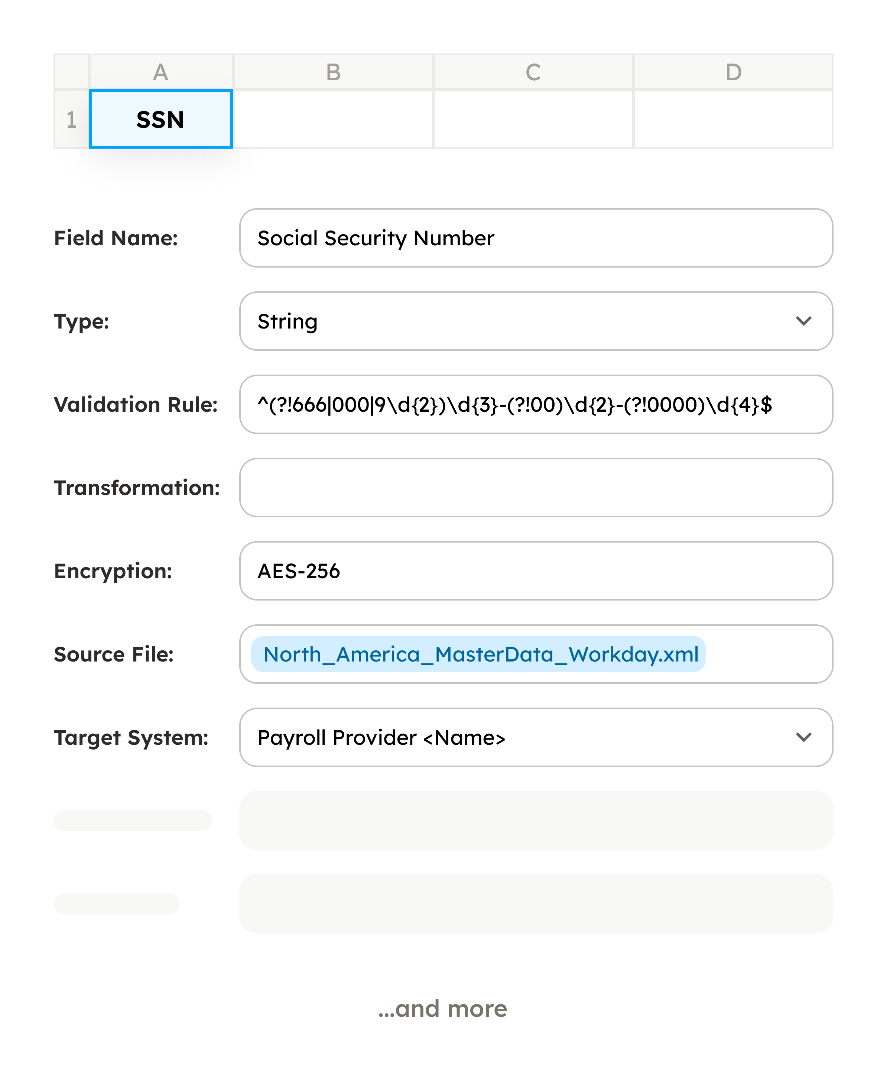Click empty cell C1
890x1077 pixels.
click(x=533, y=119)
